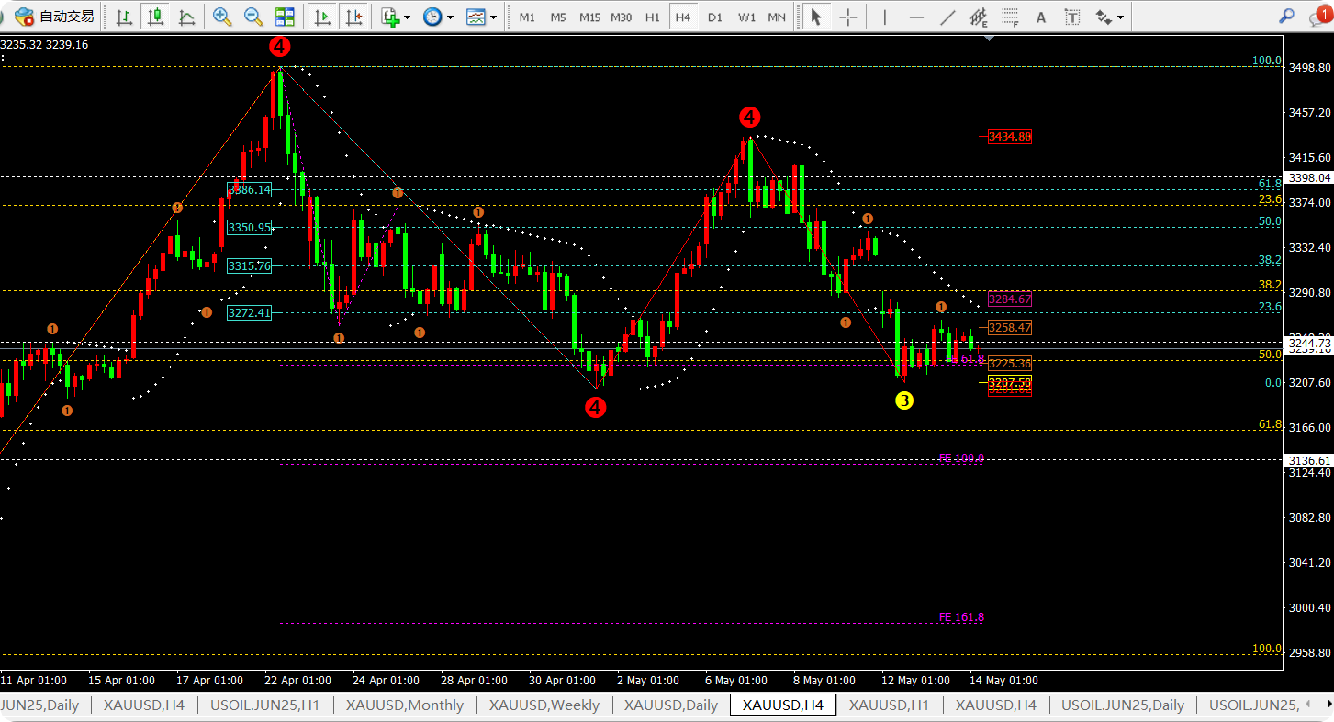
Task: Toggle the 自动交易 auto trading button
Action: click(55, 17)
